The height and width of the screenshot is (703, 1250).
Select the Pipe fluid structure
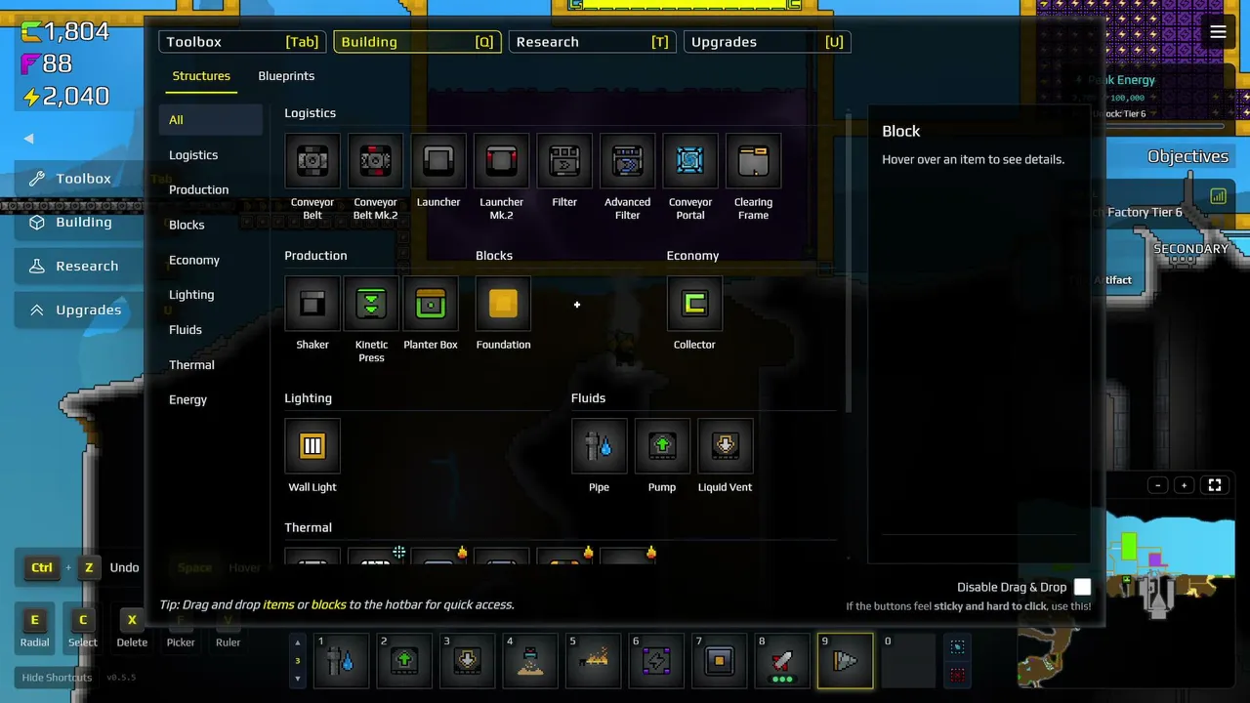[599, 446]
